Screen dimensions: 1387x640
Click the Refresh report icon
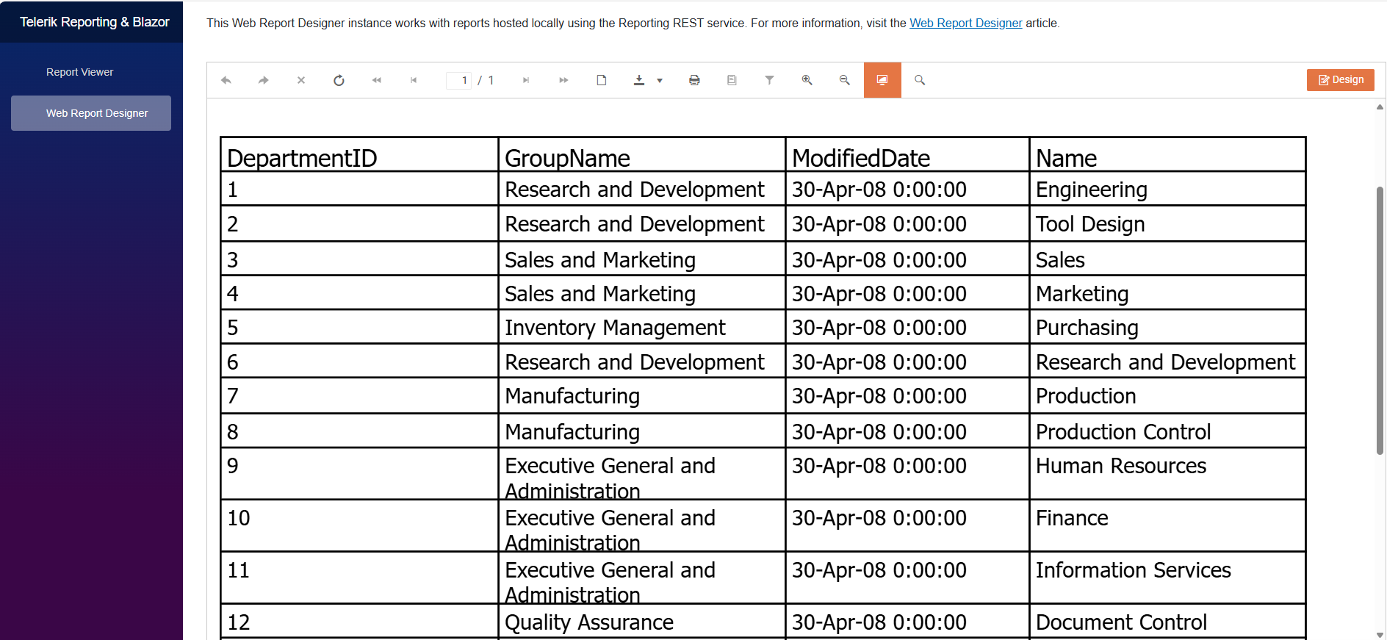(339, 80)
